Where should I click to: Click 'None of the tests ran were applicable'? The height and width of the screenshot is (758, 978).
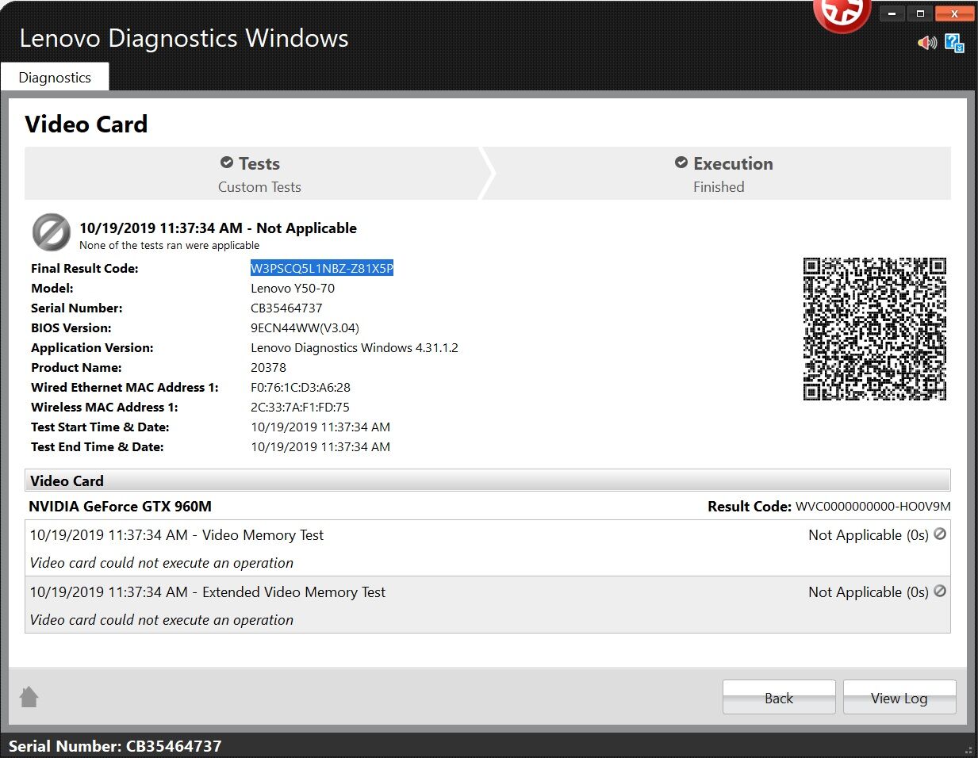click(x=169, y=245)
